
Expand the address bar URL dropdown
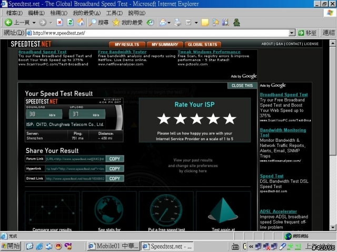(292, 33)
